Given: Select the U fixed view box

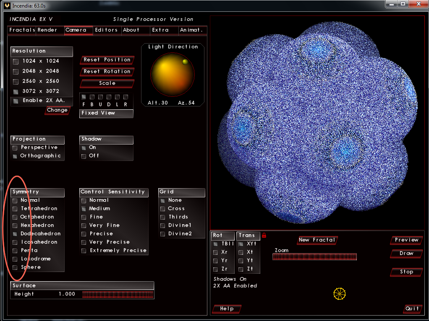Looking at the screenshot, I should pyautogui.click(x=100, y=97).
